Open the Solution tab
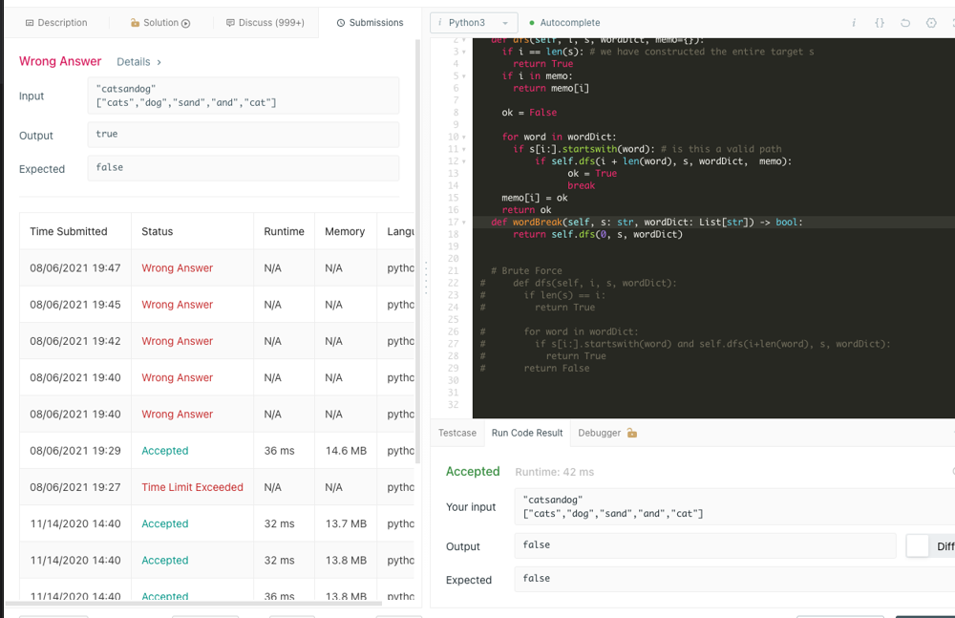Image resolution: width=955 pixels, height=618 pixels. tap(160, 23)
